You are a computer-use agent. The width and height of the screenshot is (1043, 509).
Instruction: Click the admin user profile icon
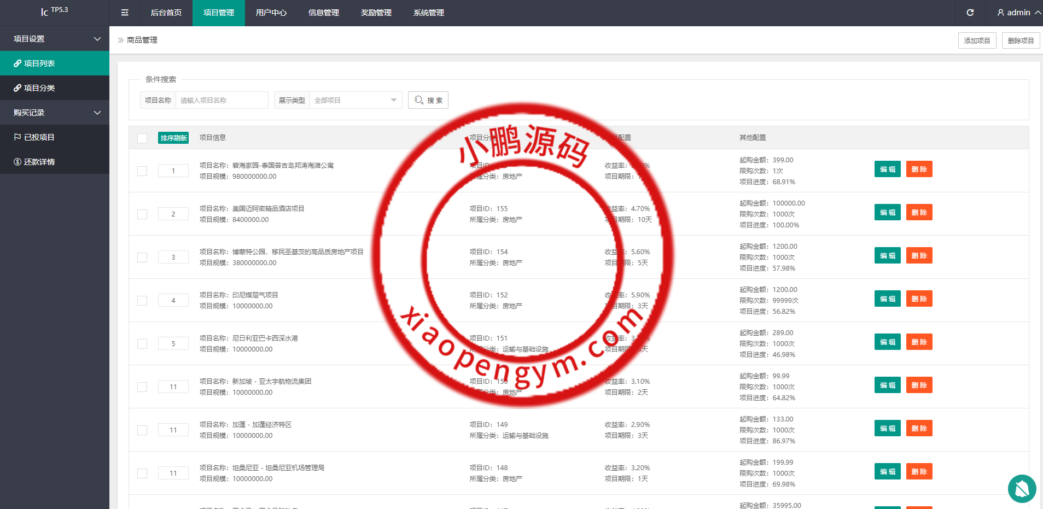[1000, 13]
